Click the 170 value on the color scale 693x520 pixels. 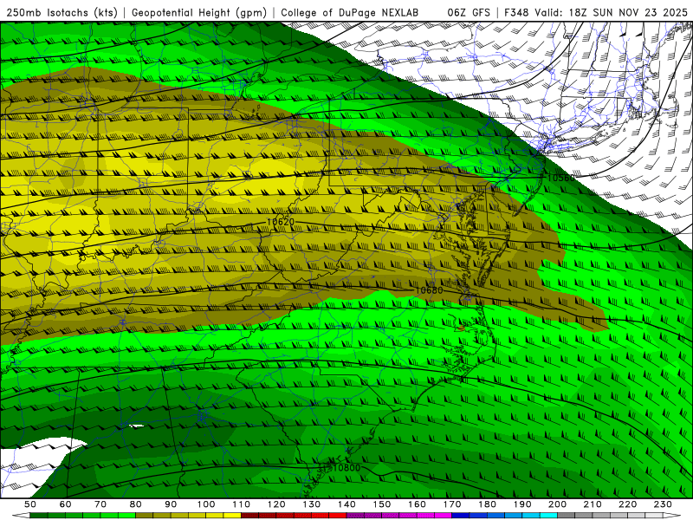coord(452,504)
